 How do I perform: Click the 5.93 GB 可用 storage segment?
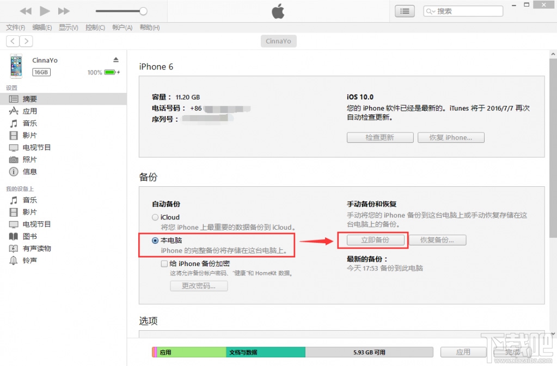[x=369, y=352]
